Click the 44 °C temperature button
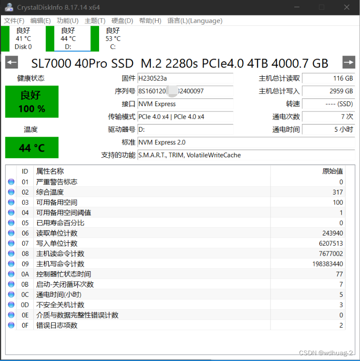 coord(32,148)
